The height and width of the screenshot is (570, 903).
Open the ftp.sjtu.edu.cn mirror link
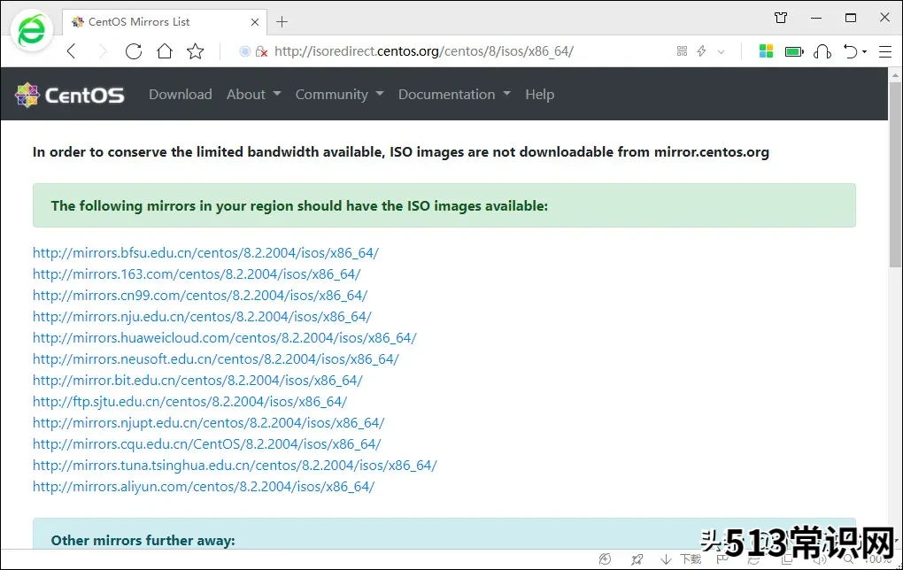click(190, 402)
